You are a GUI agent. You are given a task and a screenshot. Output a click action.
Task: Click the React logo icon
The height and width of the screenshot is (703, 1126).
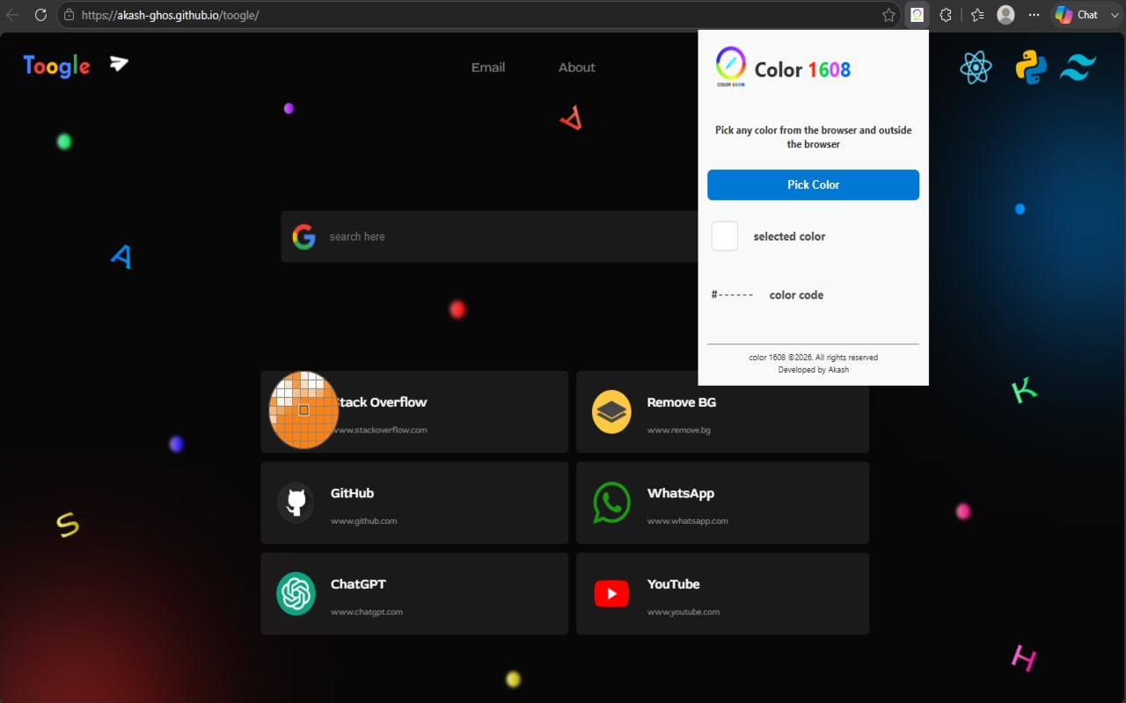[x=976, y=68]
